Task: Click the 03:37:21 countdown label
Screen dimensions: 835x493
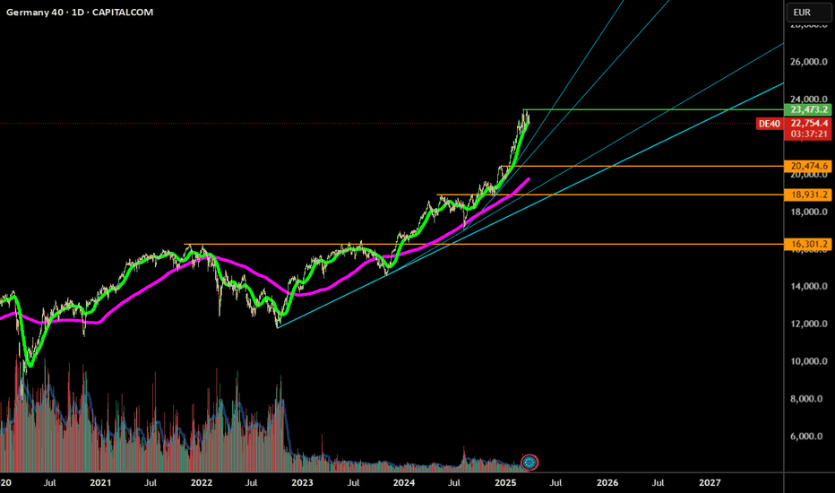Action: coord(808,134)
